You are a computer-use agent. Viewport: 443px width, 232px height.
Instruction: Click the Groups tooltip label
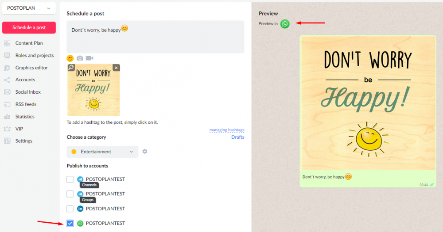[x=88, y=200]
